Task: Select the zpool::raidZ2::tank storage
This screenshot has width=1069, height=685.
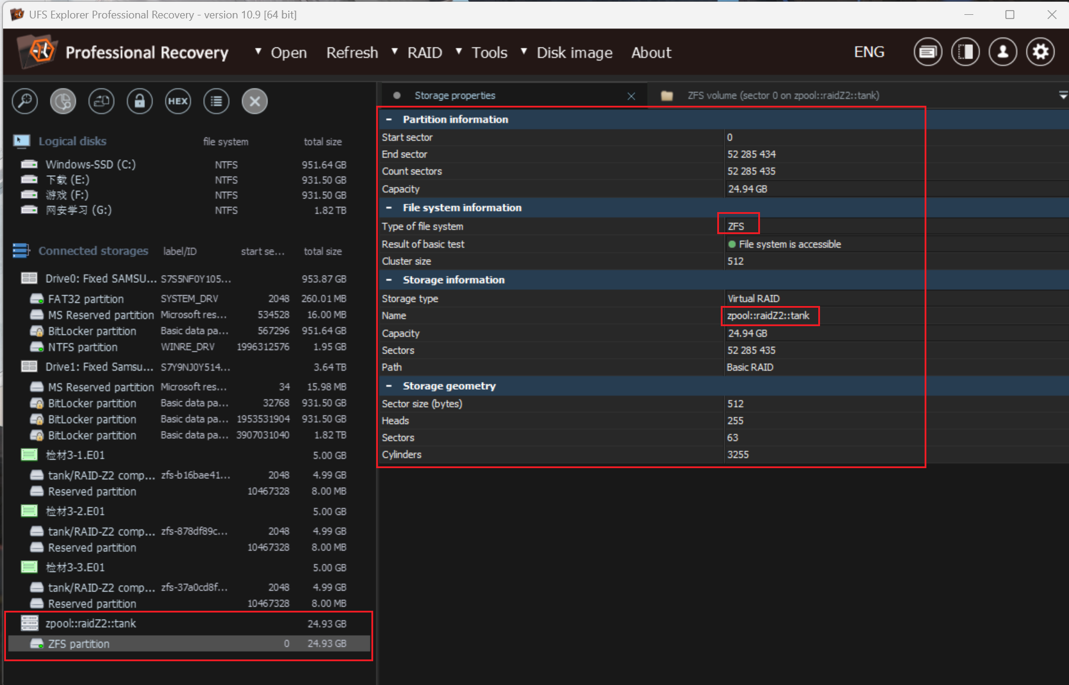Action: (x=91, y=623)
